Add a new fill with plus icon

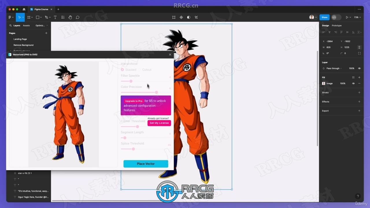(x=359, y=77)
